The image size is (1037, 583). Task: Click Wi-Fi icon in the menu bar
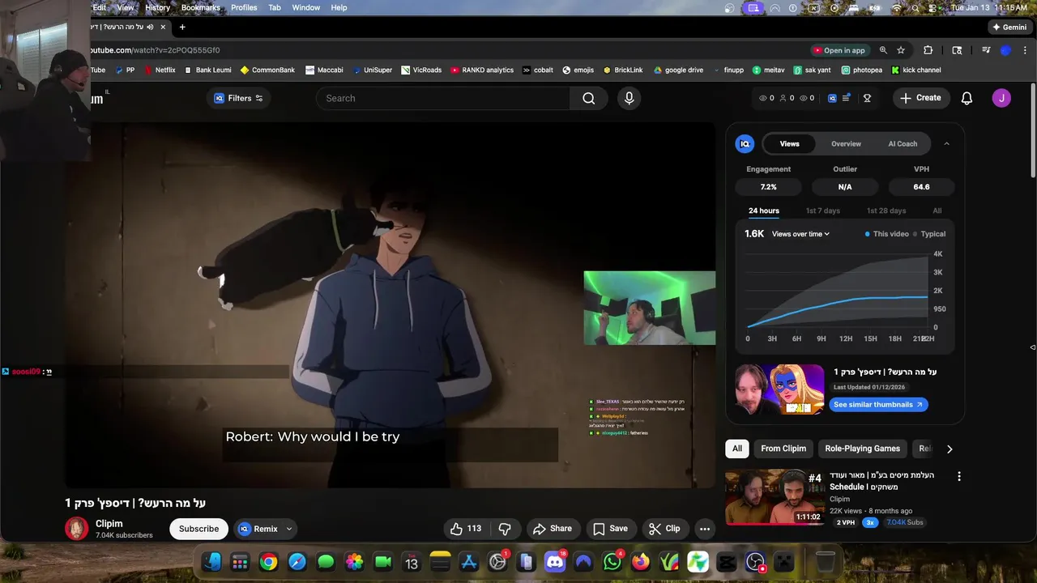897,7
